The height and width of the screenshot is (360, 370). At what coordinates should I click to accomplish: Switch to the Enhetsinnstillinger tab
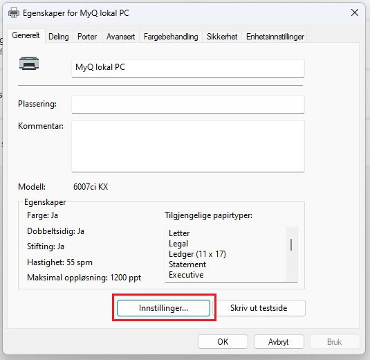coord(275,37)
